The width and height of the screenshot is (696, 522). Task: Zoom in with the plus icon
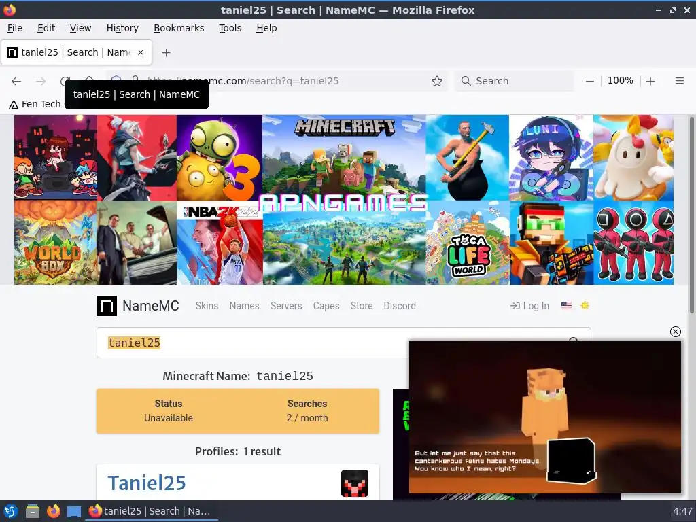[x=650, y=82]
